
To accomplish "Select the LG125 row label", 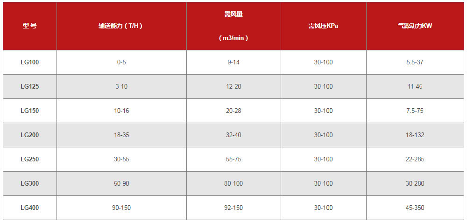I will point(29,86).
